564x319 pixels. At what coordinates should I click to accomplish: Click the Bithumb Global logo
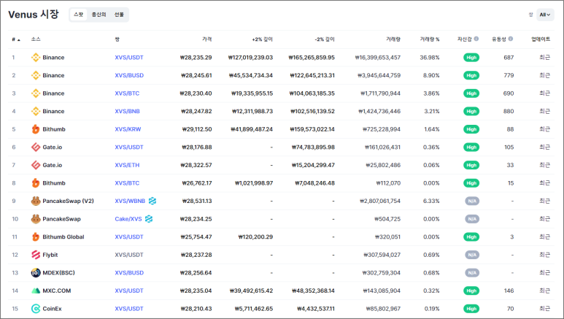coord(36,237)
